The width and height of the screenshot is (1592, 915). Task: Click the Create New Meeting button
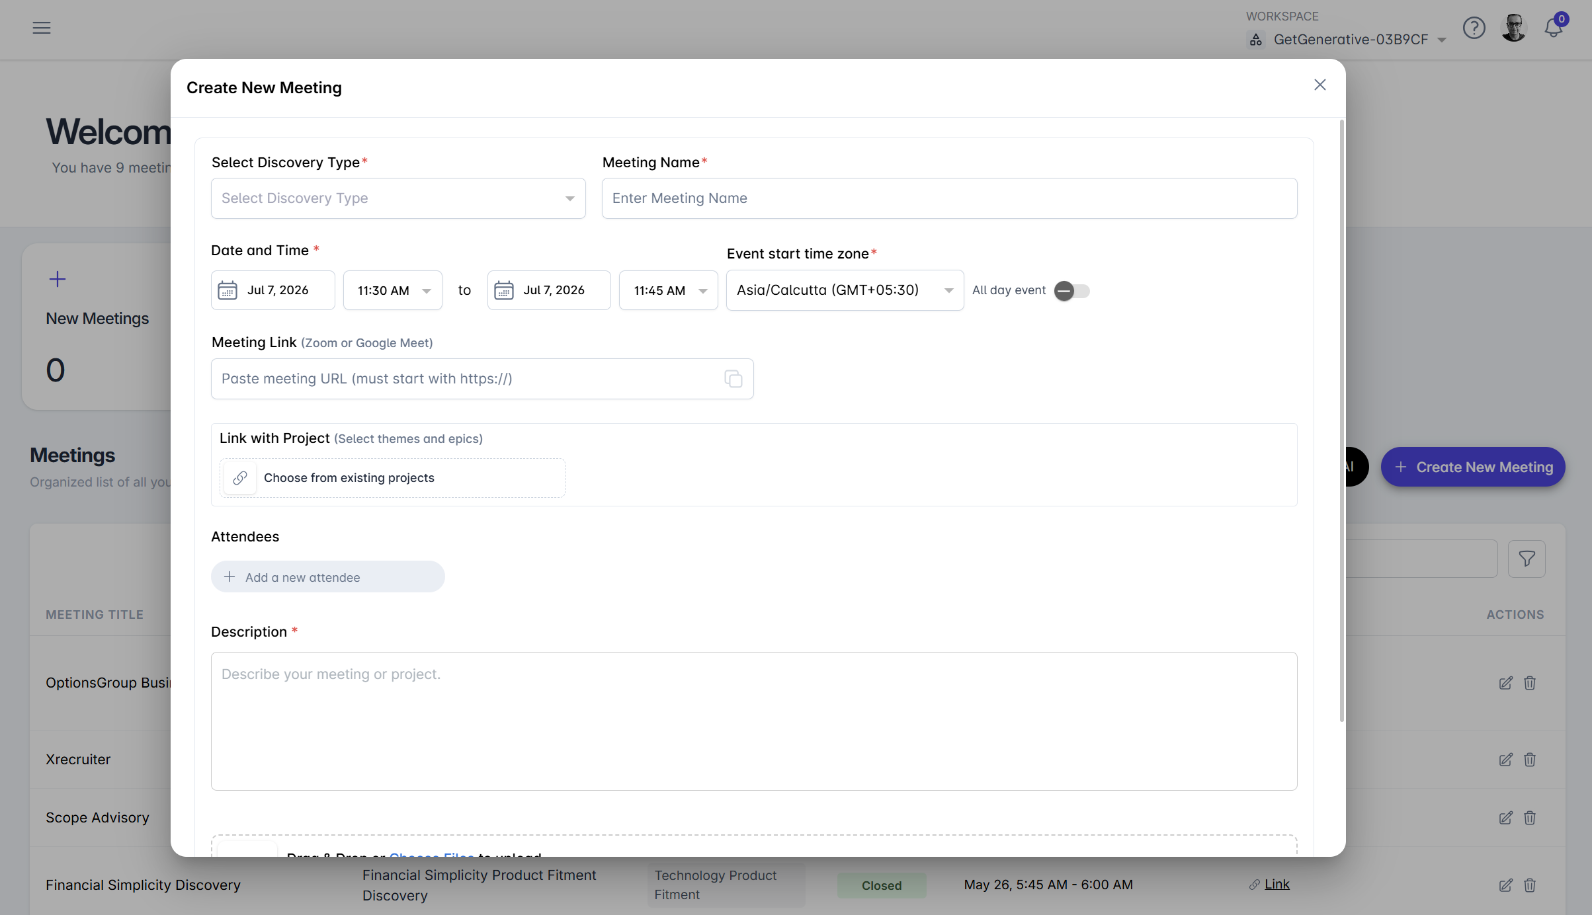click(1473, 467)
